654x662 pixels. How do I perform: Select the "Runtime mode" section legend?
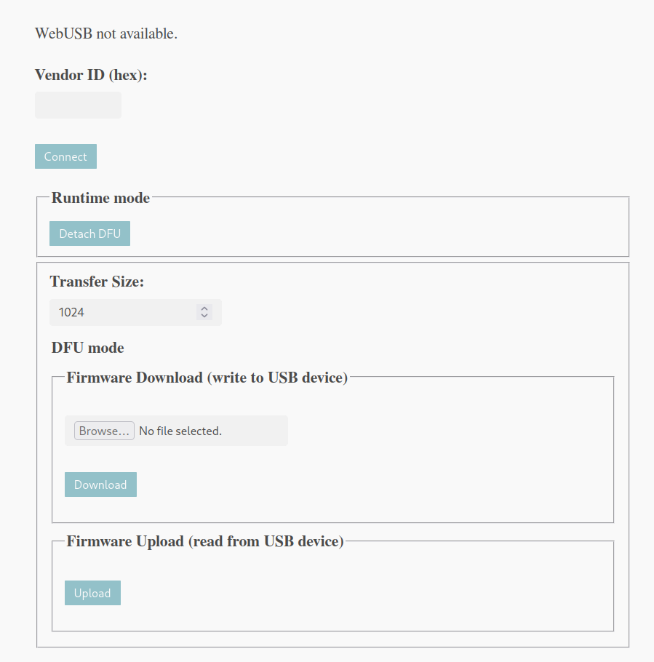click(x=100, y=198)
